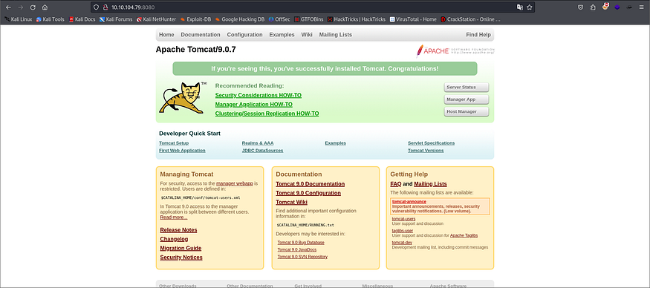Open the OffSec bookmark
The width and height of the screenshot is (650, 288).
pyautogui.click(x=279, y=19)
